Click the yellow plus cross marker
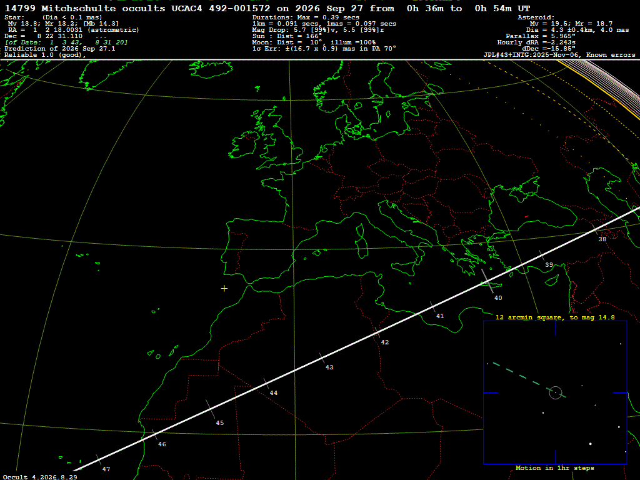The height and width of the screenshot is (480, 640). 224,289
